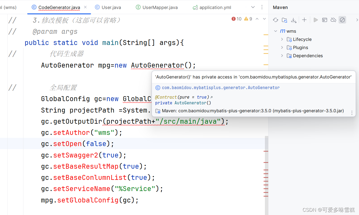Run the selected Maven build
The width and height of the screenshot is (359, 215).
pyautogui.click(x=316, y=20)
